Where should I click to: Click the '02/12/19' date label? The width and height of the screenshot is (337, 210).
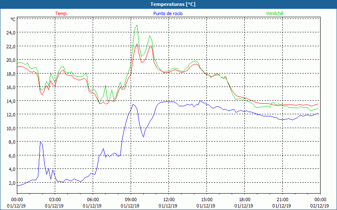[320, 206]
